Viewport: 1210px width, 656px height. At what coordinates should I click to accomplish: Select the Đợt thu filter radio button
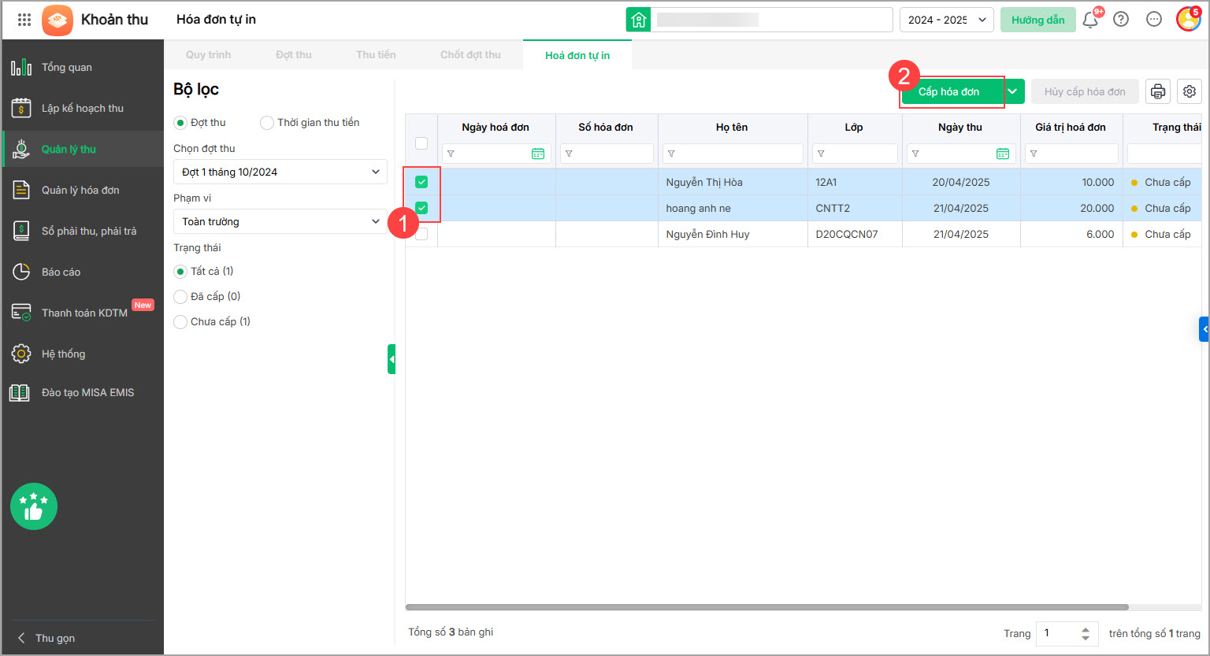click(180, 123)
